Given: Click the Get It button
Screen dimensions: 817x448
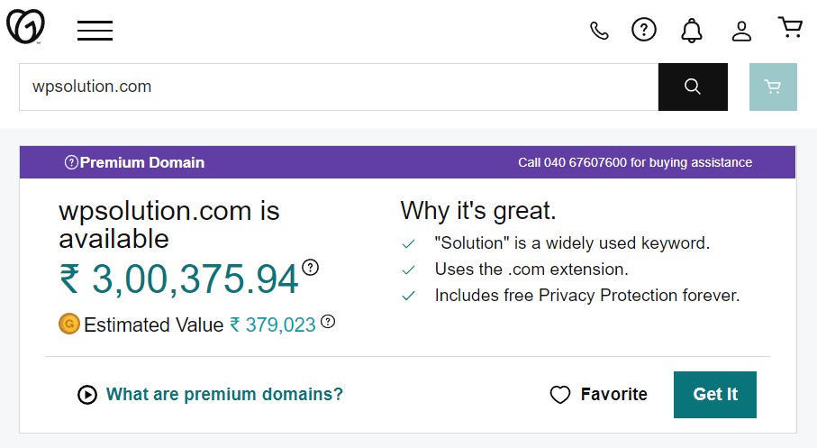Looking at the screenshot, I should coord(715,395).
